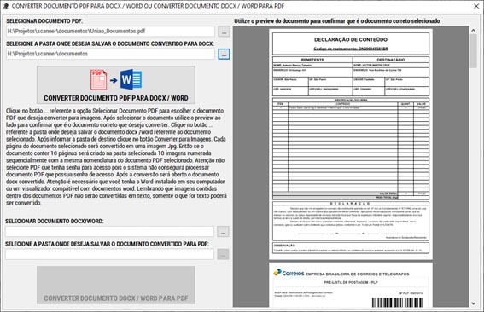Click the preview scrollbar down arrow
The image size is (484, 312).
pyautogui.click(x=473, y=303)
